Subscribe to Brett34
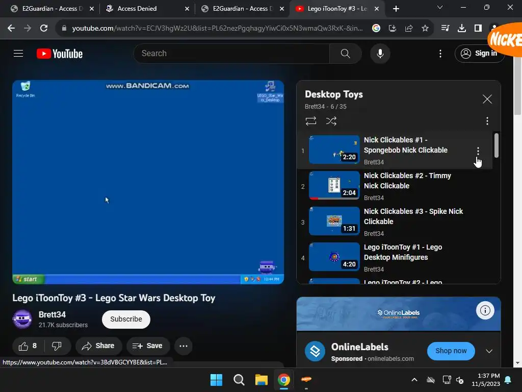 [x=126, y=320]
